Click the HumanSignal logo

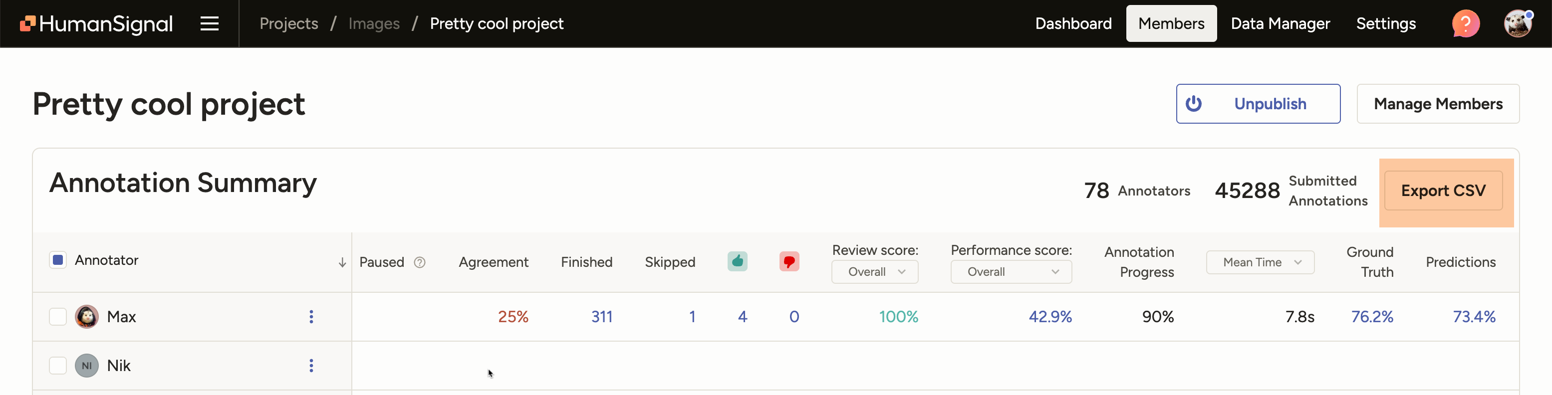(96, 23)
